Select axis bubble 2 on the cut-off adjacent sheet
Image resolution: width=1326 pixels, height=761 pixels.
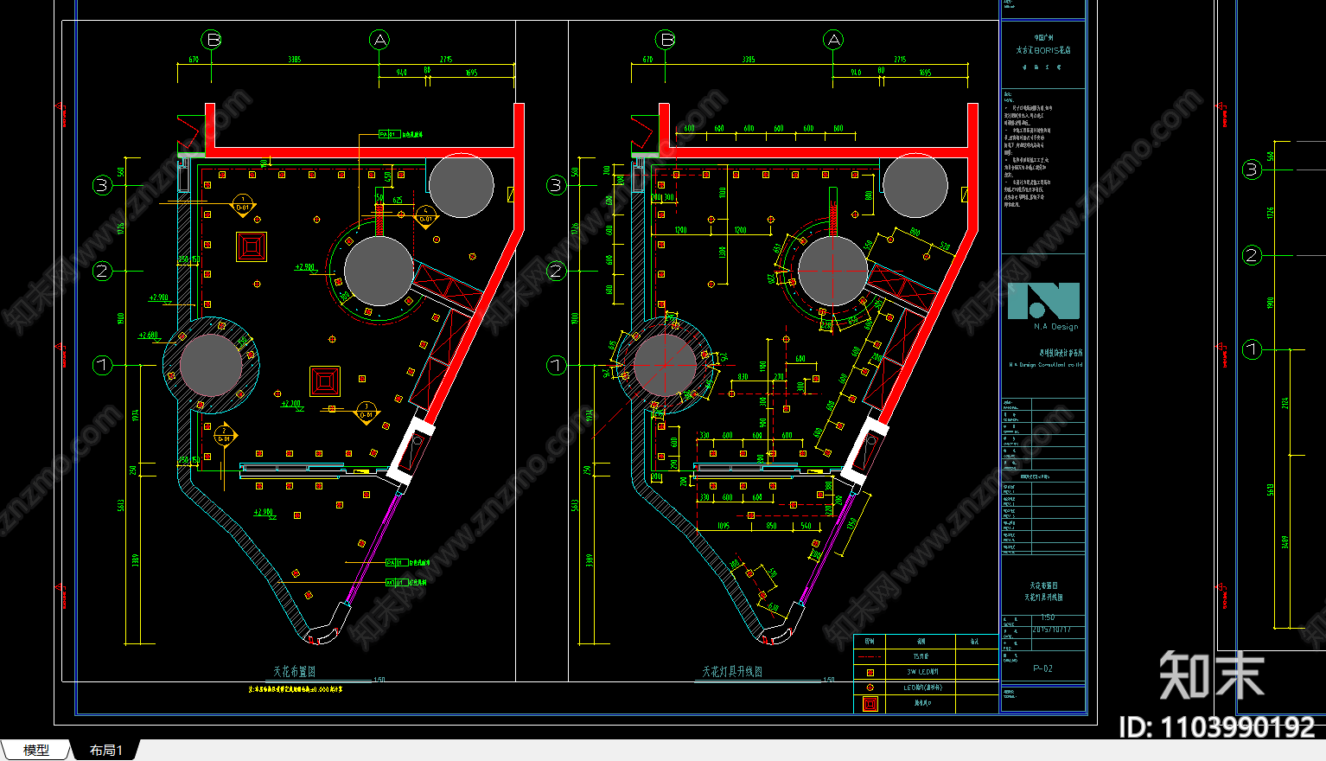tap(1252, 255)
